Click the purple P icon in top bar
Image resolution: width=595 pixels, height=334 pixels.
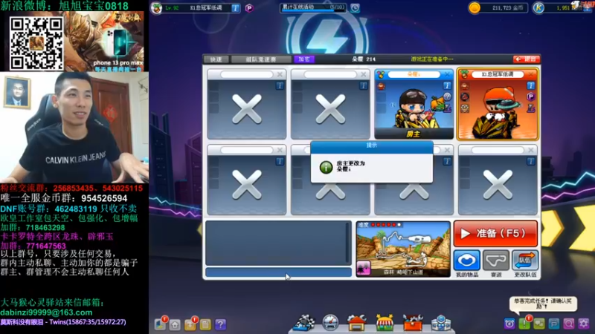click(249, 8)
